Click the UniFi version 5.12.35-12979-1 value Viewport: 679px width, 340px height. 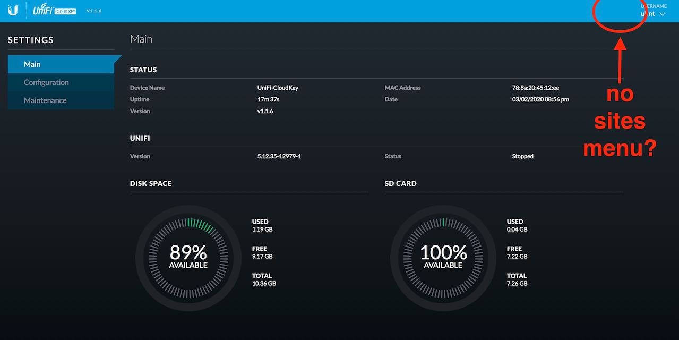(279, 156)
